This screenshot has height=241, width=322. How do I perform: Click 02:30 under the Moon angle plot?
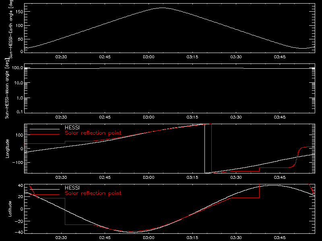coord(61,117)
